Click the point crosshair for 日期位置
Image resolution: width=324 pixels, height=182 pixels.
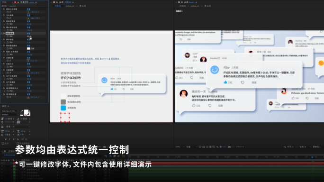tap(28, 61)
